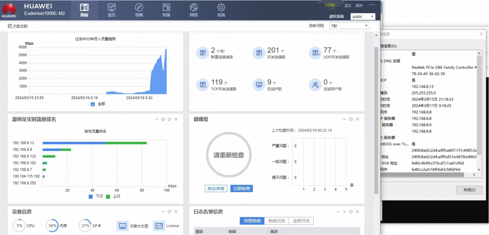Switch to the 系统日志 tab

point(276,221)
